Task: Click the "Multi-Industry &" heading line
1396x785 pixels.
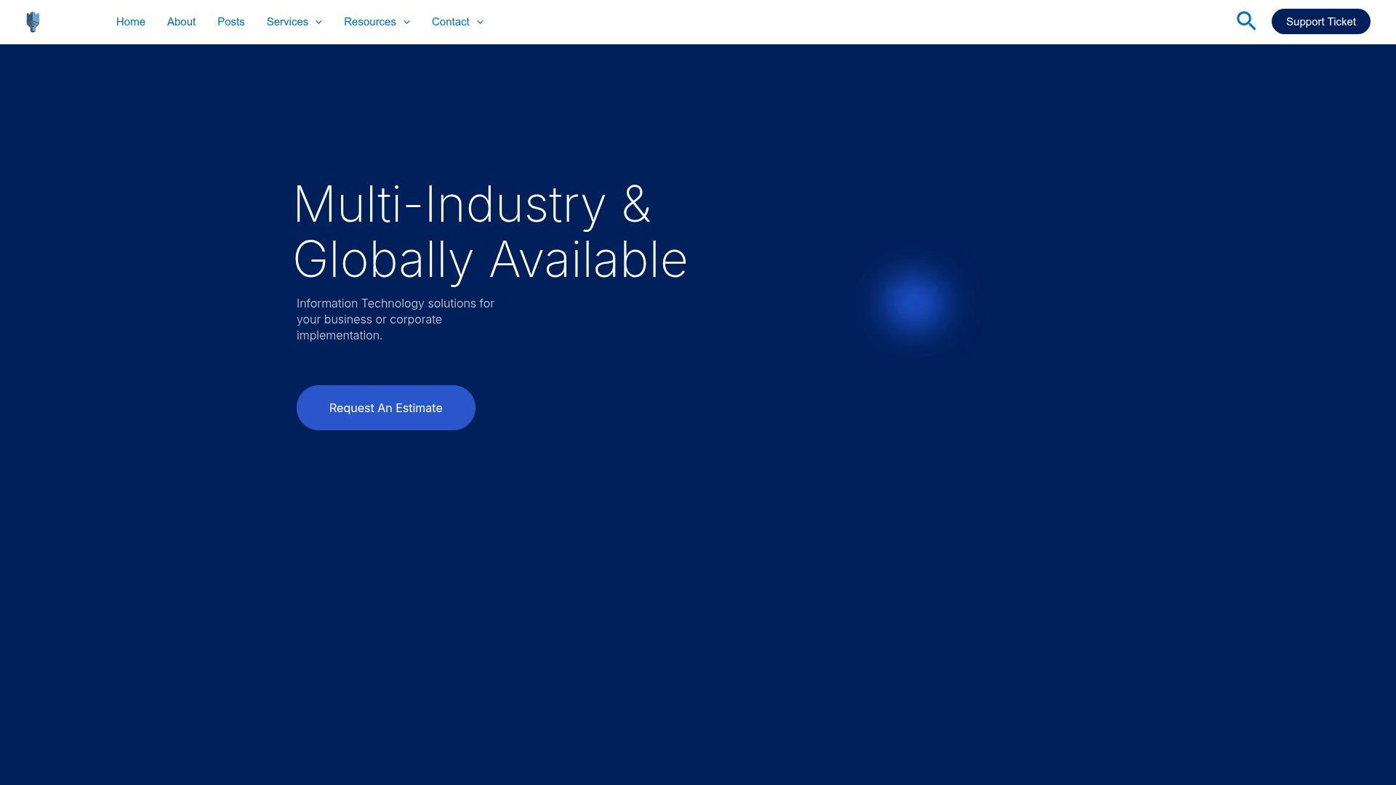Action: click(471, 204)
